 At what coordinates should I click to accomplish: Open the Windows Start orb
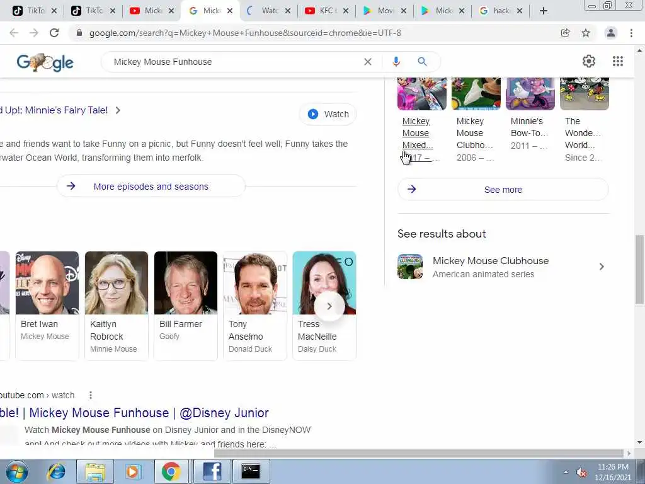point(16,471)
